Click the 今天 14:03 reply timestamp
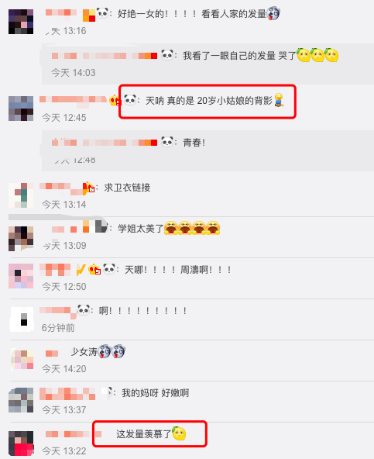 click(74, 73)
